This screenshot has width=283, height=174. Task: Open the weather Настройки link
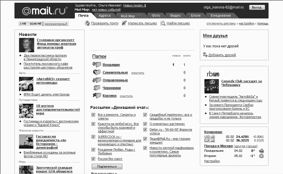click(x=212, y=161)
